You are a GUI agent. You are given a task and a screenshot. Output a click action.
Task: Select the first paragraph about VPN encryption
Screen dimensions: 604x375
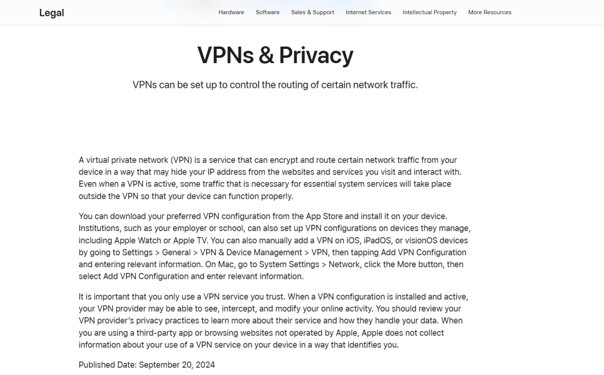click(x=270, y=177)
